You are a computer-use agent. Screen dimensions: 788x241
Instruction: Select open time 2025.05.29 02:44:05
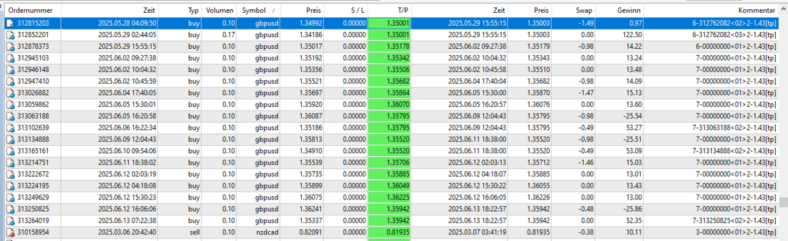127,35
